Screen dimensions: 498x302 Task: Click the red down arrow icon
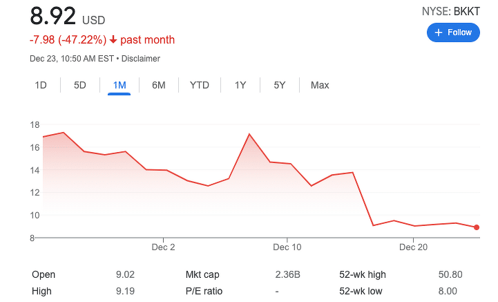tap(113, 40)
